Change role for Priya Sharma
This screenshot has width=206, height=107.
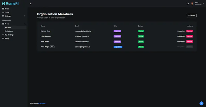click(x=181, y=36)
